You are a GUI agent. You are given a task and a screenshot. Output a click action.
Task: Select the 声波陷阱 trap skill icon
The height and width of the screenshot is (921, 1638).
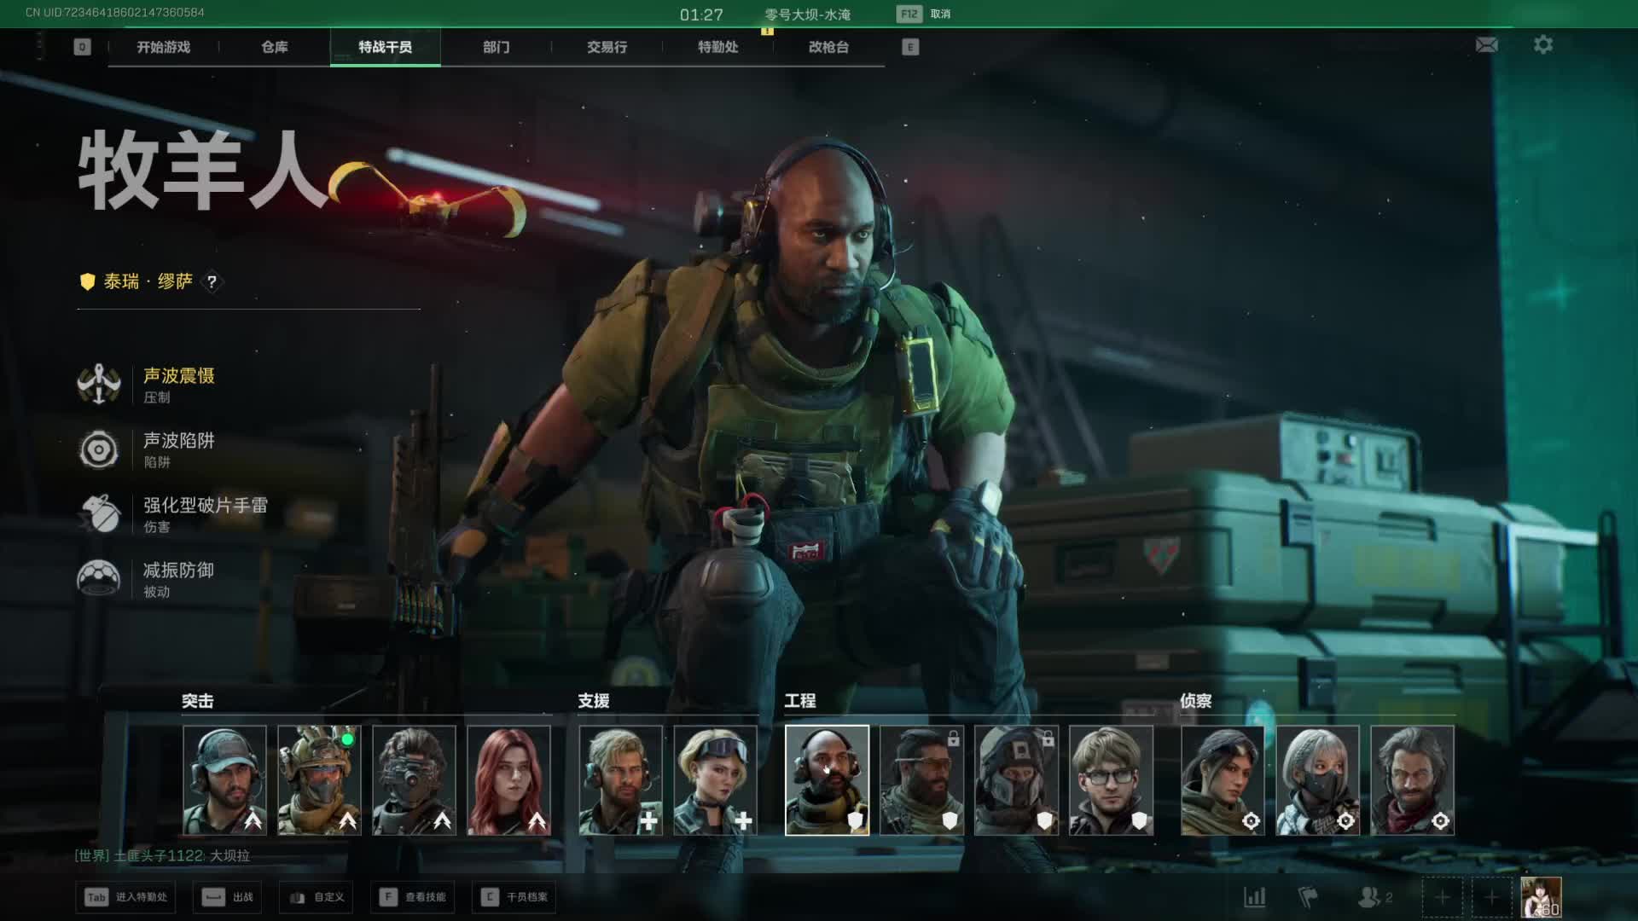99,449
